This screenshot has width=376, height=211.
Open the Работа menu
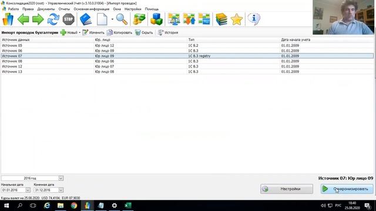[x=13, y=9]
